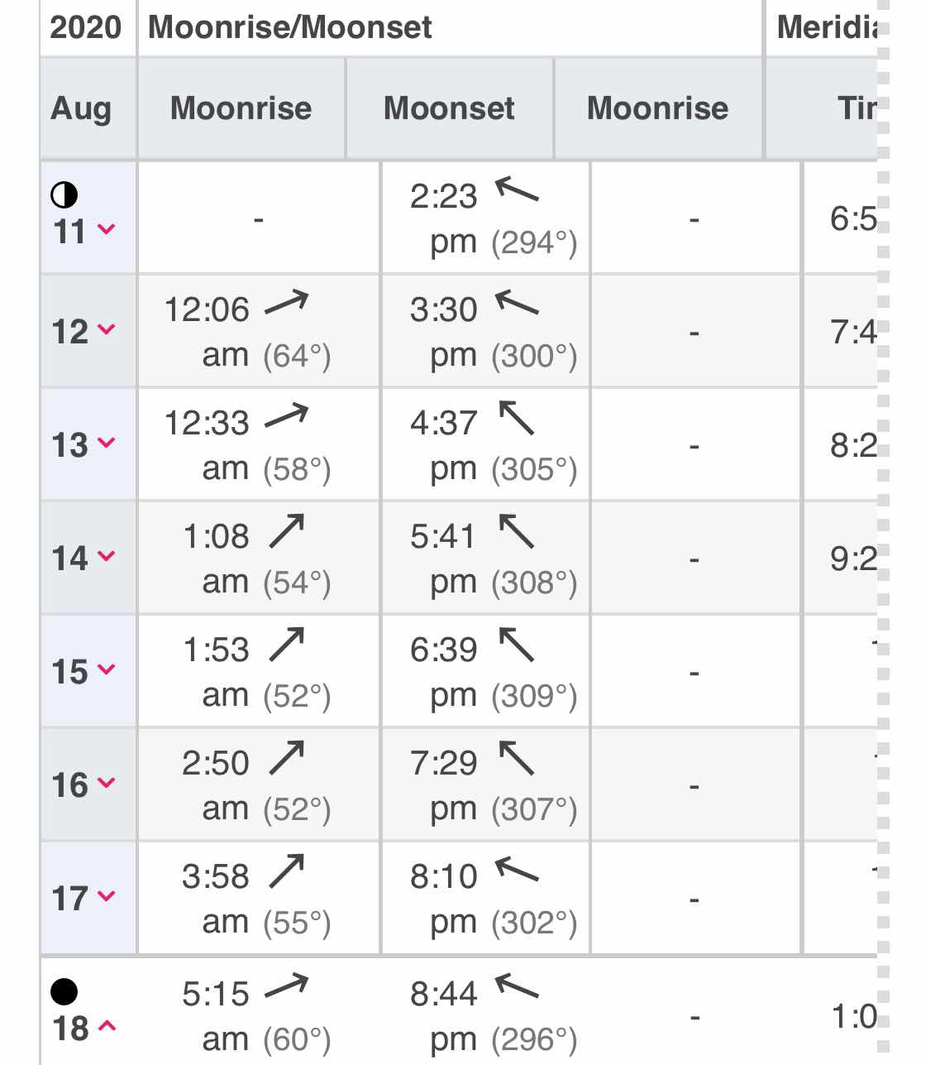Expand the August 17 row
This screenshot has height=1065, width=926.
pyautogui.click(x=106, y=896)
